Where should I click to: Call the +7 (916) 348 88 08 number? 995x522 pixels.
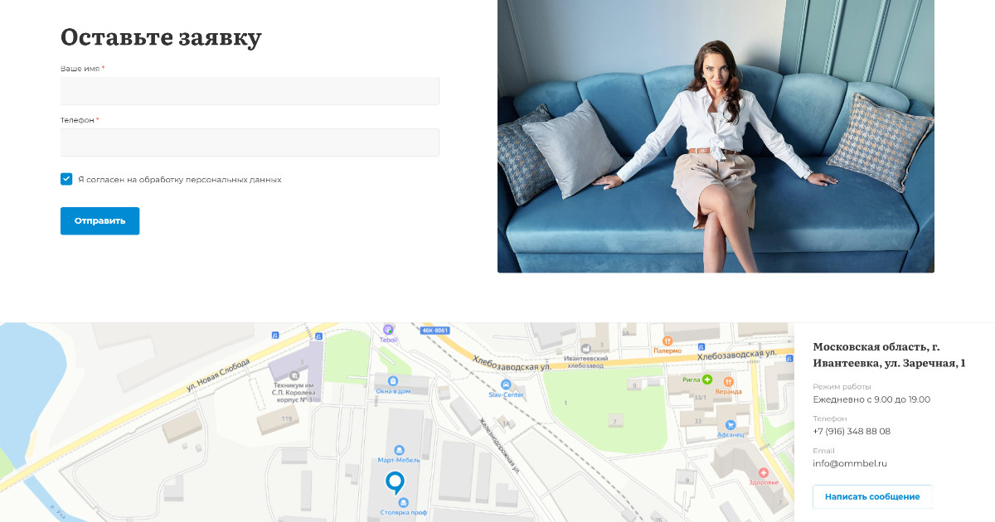click(x=852, y=432)
